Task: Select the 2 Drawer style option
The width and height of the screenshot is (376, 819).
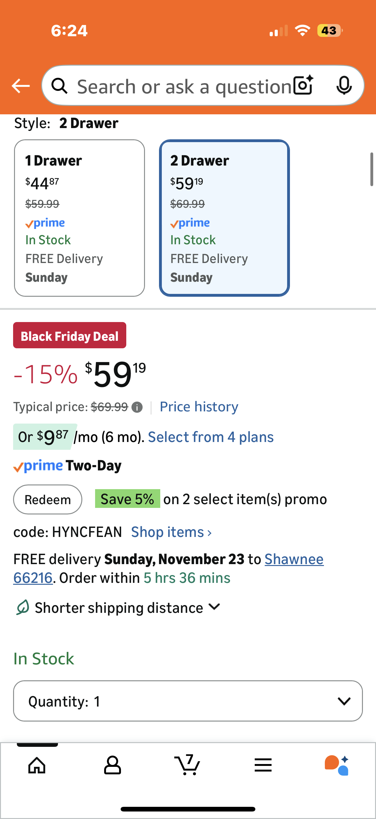Action: click(x=224, y=218)
